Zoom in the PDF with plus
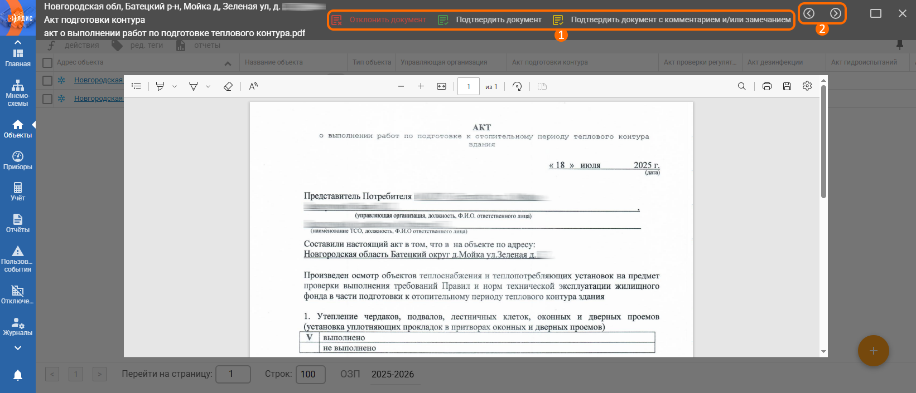 421,86
